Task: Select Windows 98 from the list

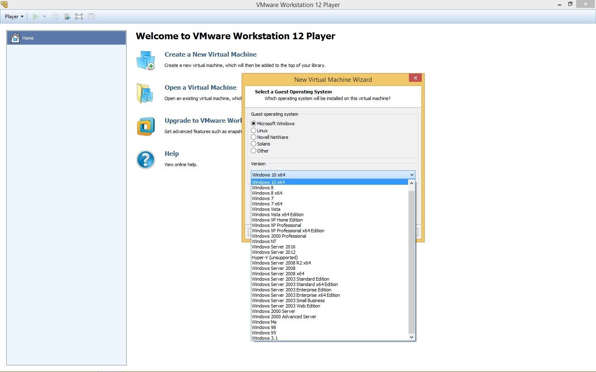Action: pyautogui.click(x=329, y=327)
